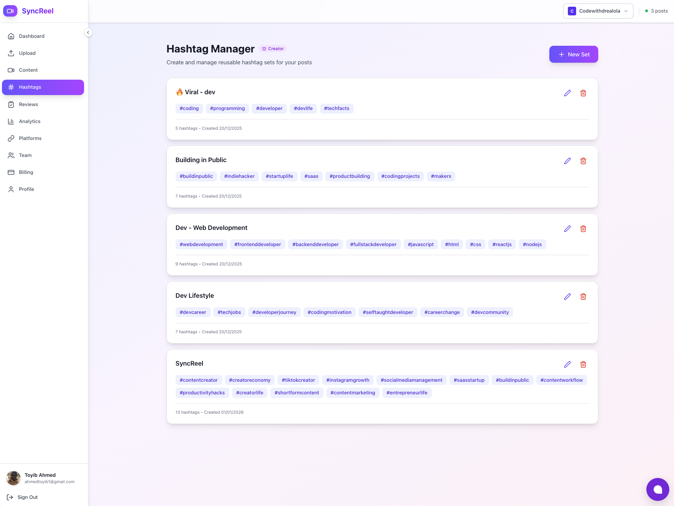This screenshot has width=674, height=506.
Task: Edit the "SyncReel" hashtag set
Action: tap(567, 364)
